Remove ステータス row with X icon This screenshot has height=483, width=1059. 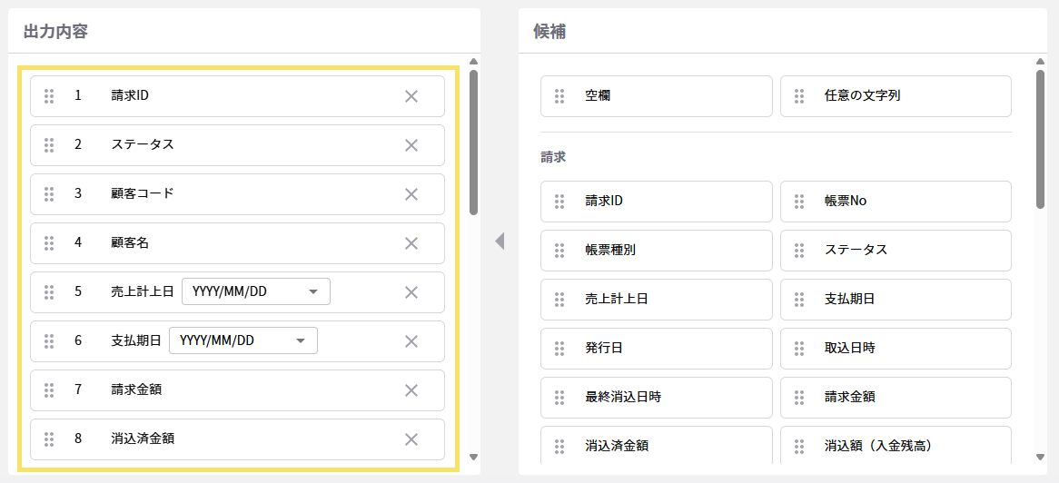coord(411,145)
